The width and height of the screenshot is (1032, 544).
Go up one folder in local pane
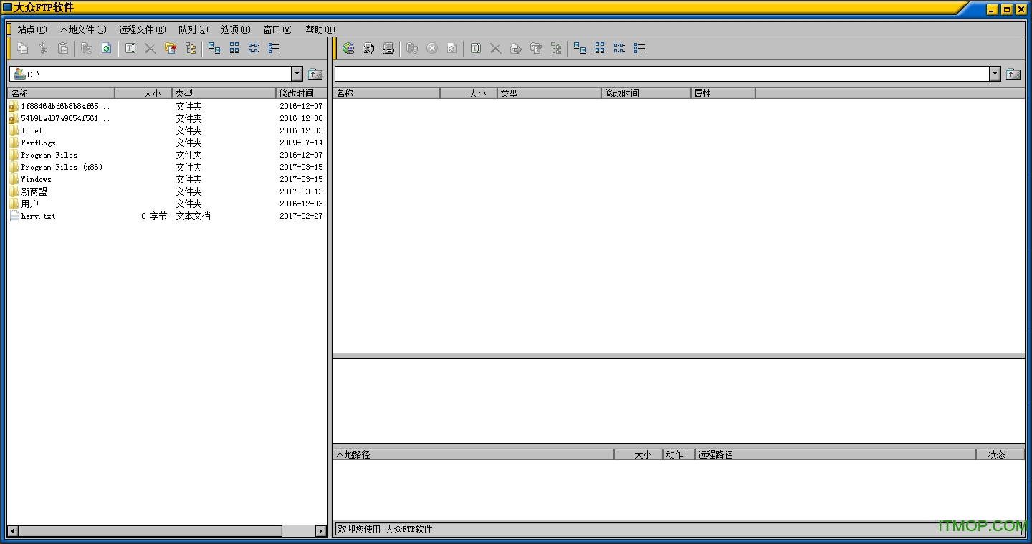click(315, 74)
